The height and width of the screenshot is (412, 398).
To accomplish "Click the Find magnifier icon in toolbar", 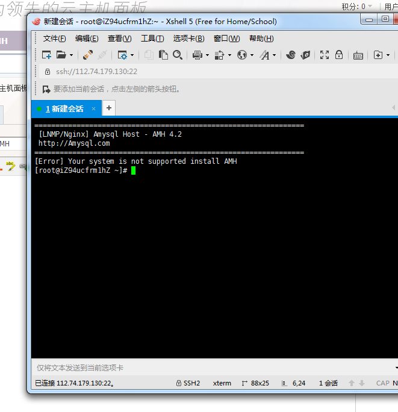I will click(178, 55).
